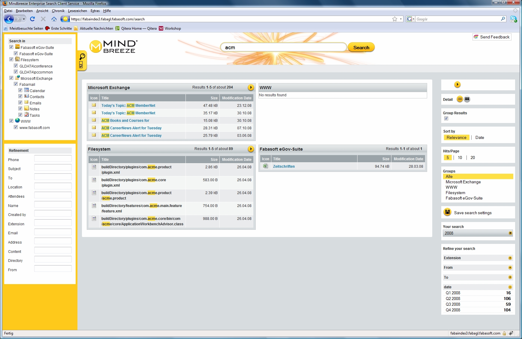The width and height of the screenshot is (522, 339).
Task: Click the status bar padlock icon
Action: coord(504,333)
